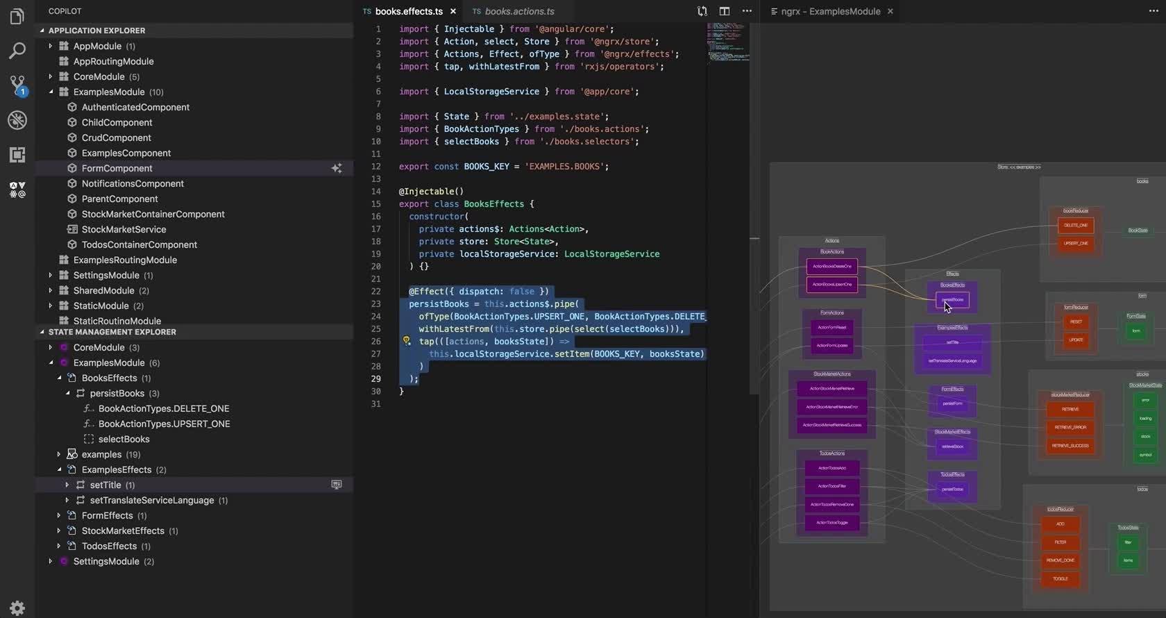The width and height of the screenshot is (1166, 618).
Task: Click the REMOVE_DONE reducer node in the diagram
Action: [1061, 560]
